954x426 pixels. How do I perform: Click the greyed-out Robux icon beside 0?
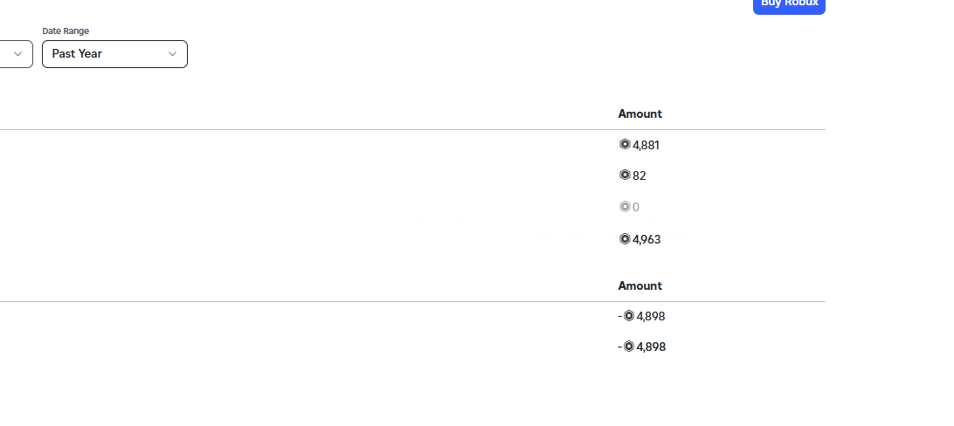pos(625,207)
